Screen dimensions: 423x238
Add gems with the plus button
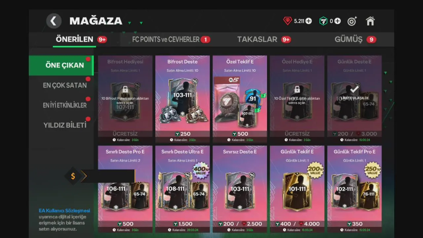point(309,21)
